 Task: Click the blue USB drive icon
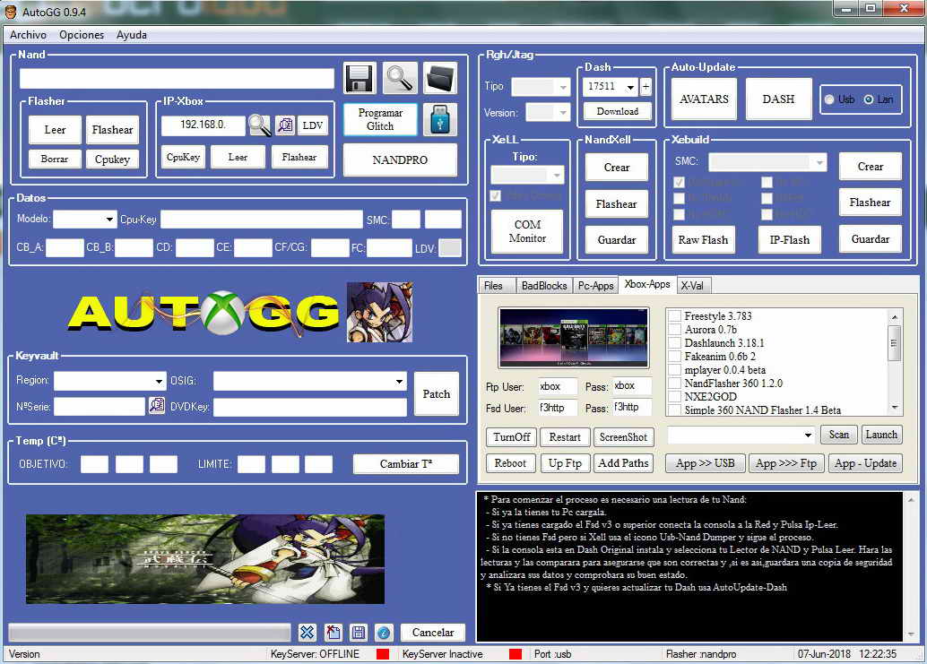pos(440,120)
